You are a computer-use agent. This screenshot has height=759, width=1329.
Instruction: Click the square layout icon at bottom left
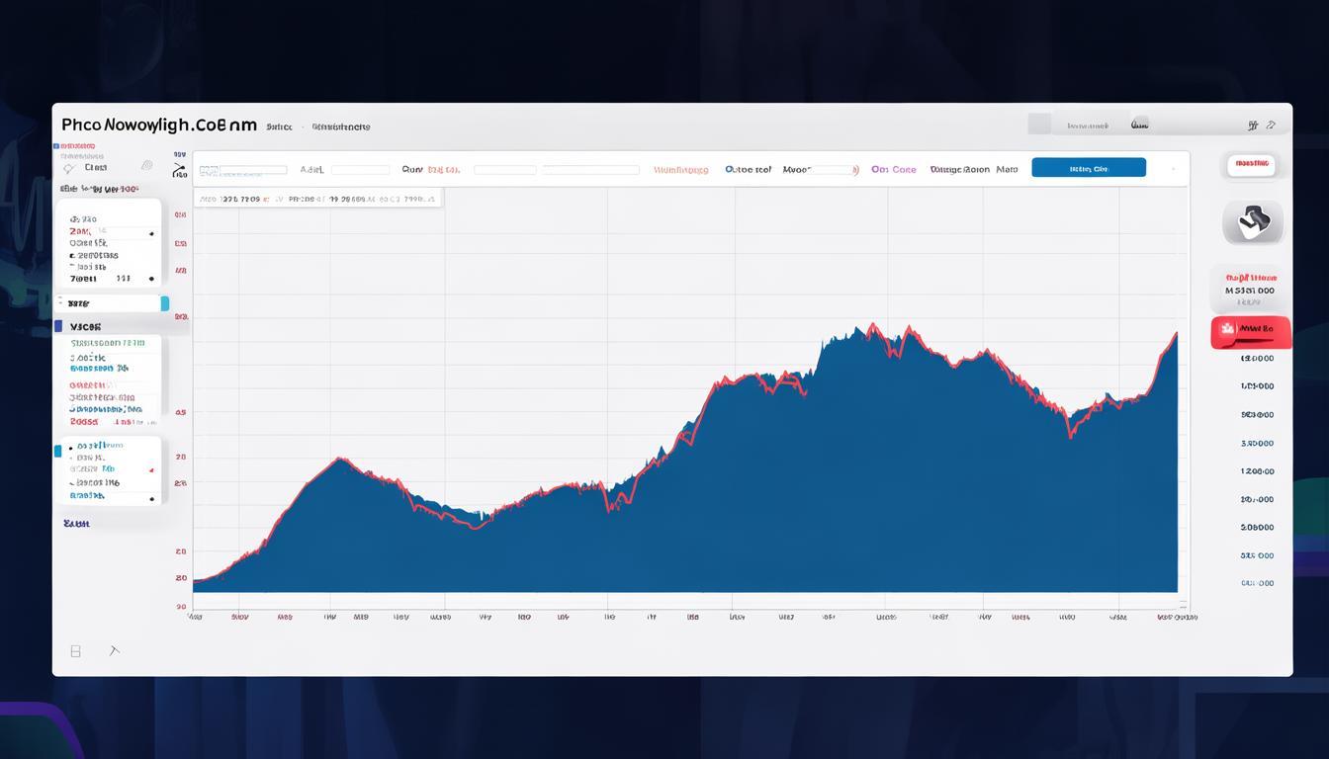click(75, 651)
